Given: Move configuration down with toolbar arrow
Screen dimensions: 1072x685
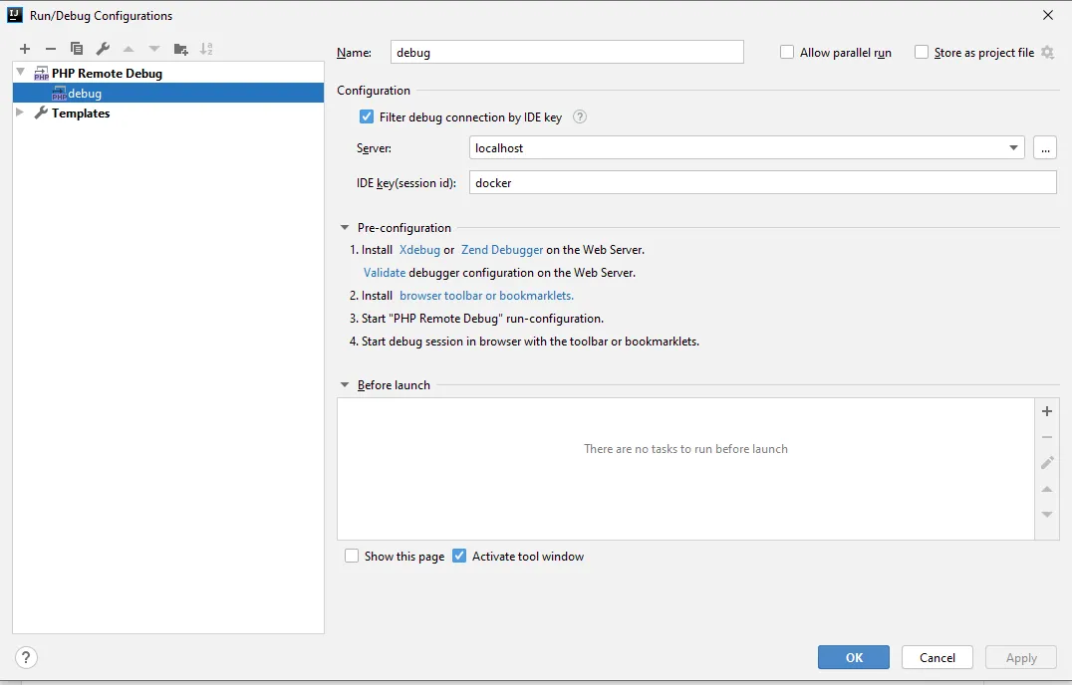Looking at the screenshot, I should pos(154,49).
